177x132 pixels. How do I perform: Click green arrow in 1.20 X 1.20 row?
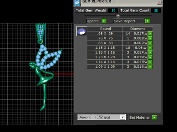click(x=150, y=57)
